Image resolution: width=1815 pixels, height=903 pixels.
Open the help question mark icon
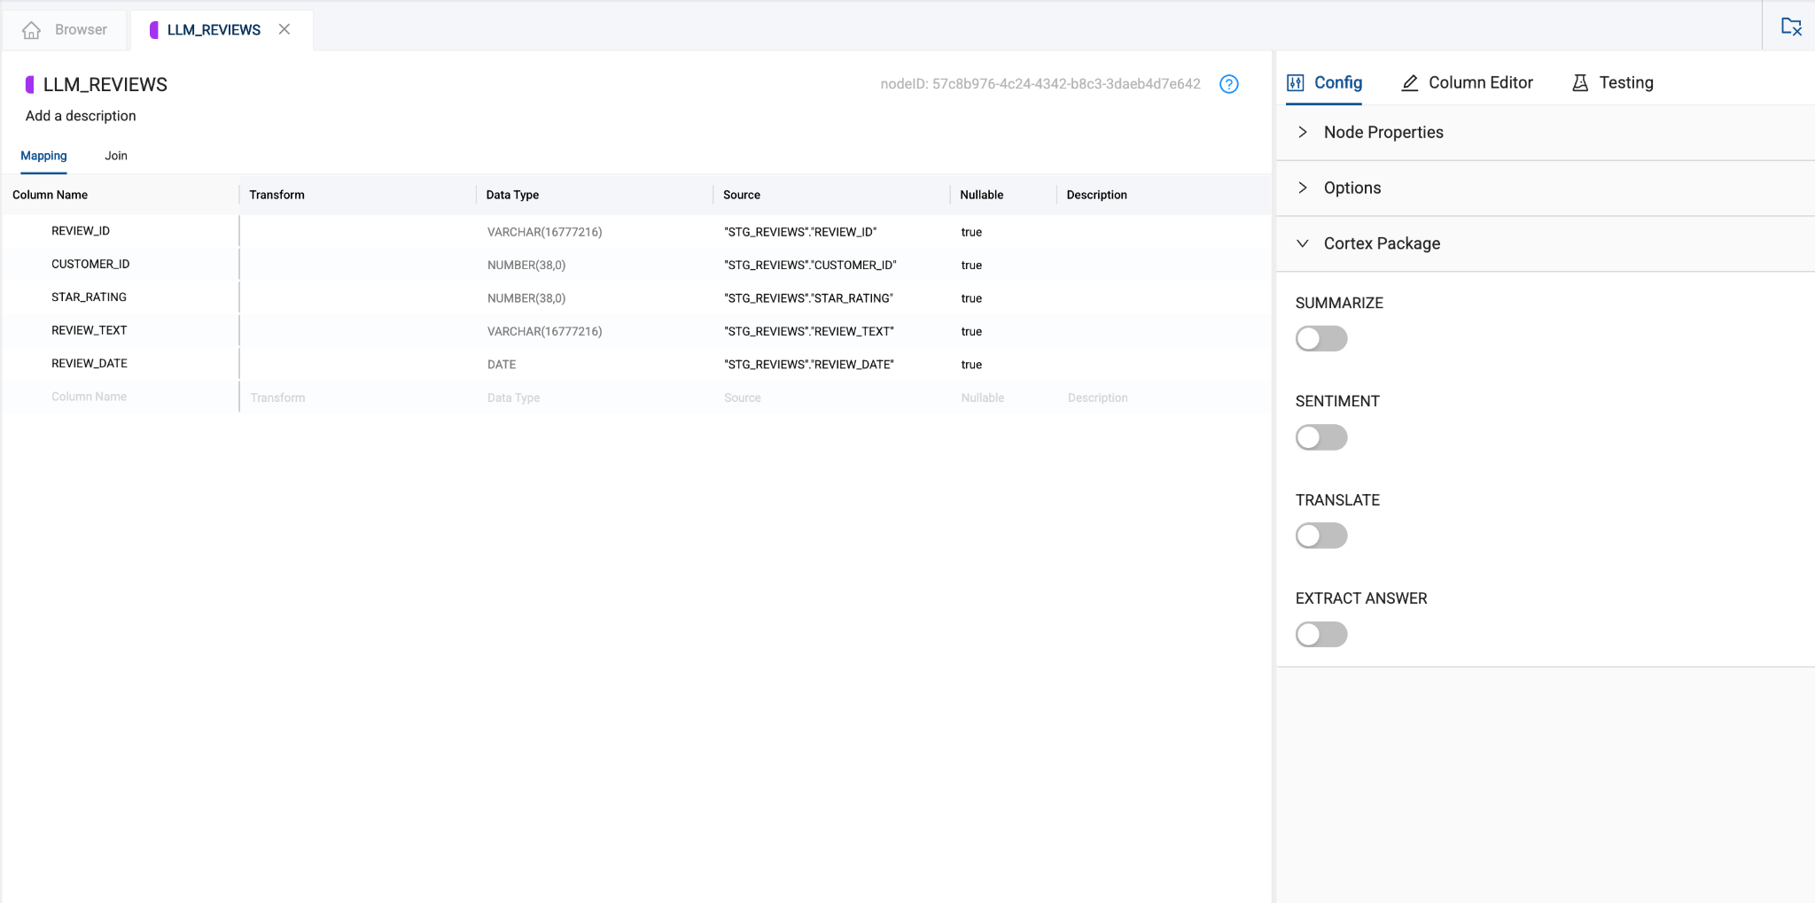1228,84
